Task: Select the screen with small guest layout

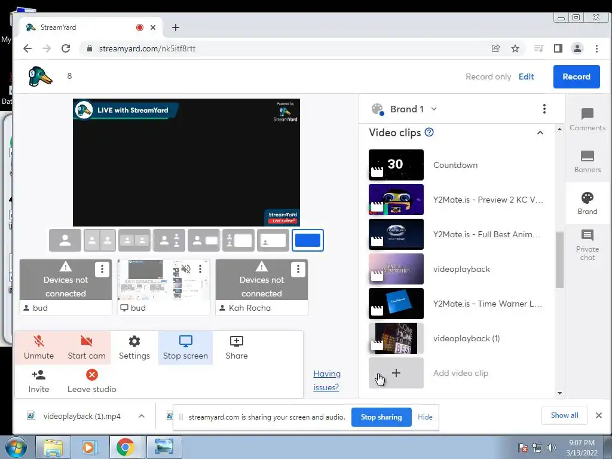Action: 273,240
